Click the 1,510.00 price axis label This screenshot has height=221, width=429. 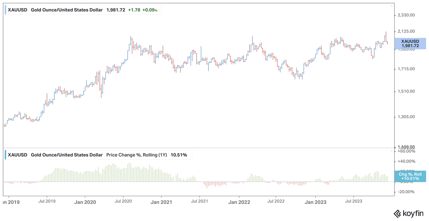pyautogui.click(x=406, y=91)
